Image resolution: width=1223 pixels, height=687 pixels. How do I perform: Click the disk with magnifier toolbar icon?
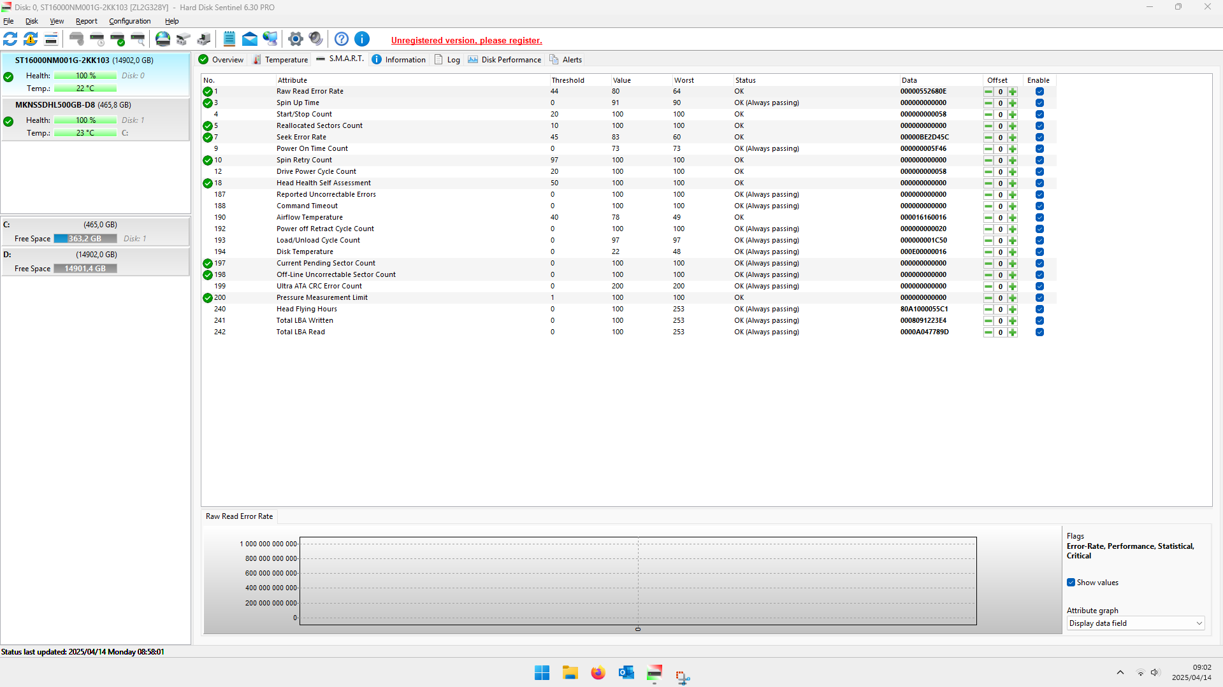tap(138, 39)
